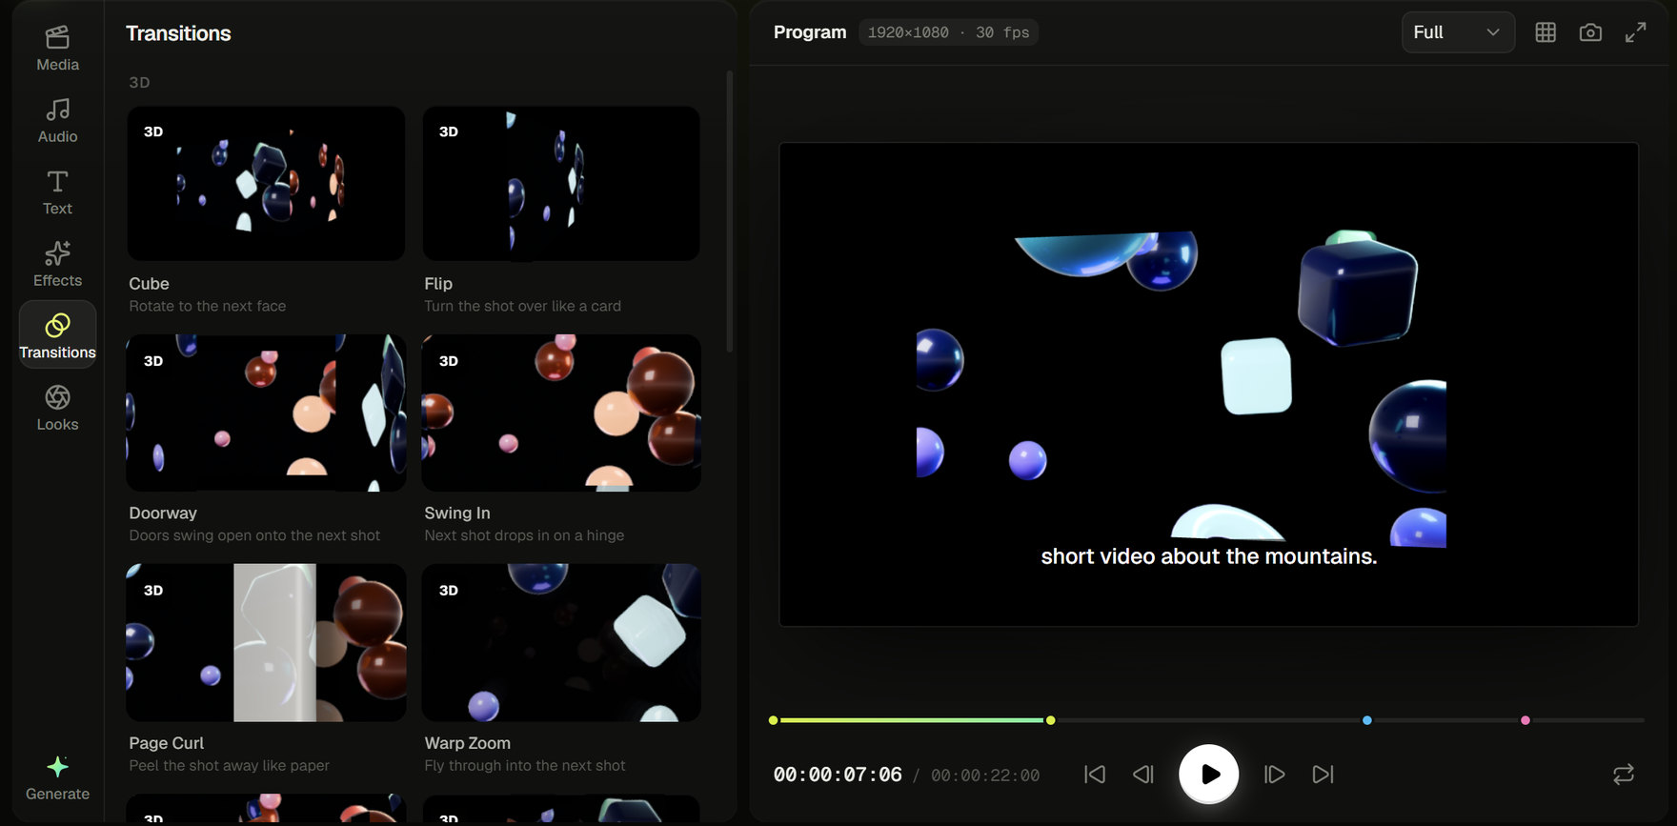Select the Swing In transition thumbnail
The image size is (1677, 826).
point(561,413)
